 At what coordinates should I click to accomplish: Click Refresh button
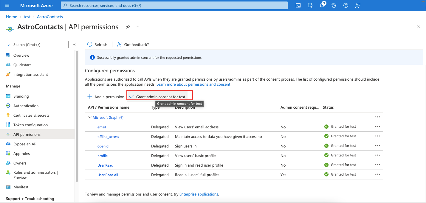coord(97,44)
